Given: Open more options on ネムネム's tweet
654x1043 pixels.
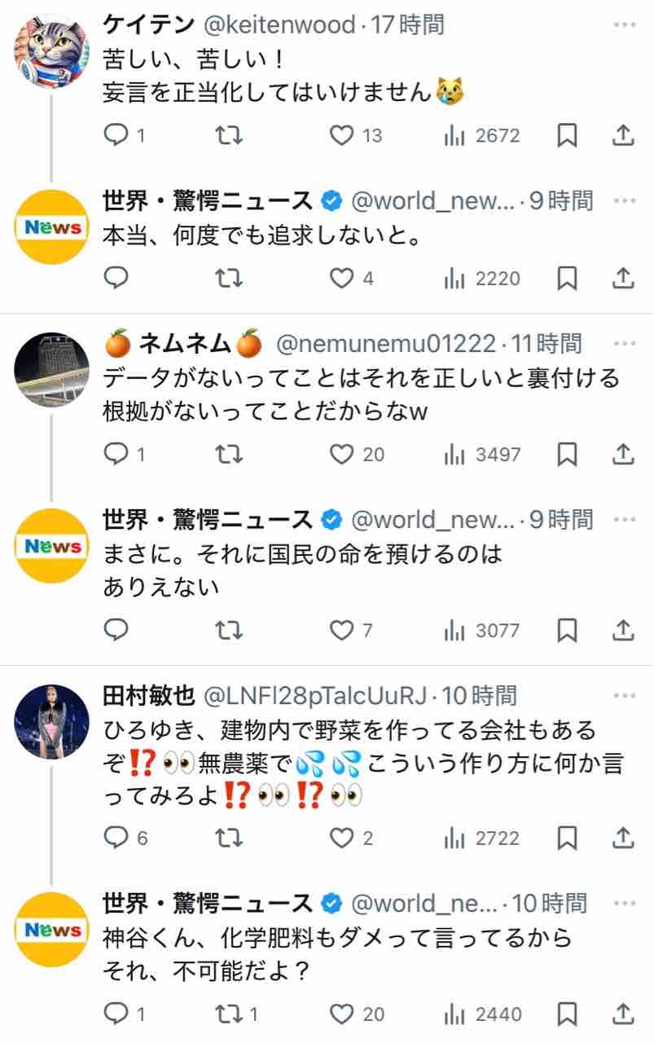Looking at the screenshot, I should pyautogui.click(x=624, y=344).
